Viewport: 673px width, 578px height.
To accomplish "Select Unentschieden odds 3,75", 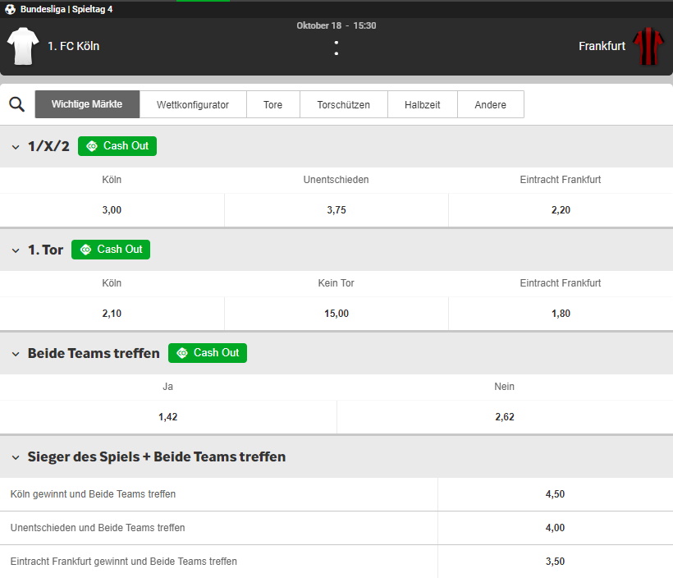I will pyautogui.click(x=336, y=210).
